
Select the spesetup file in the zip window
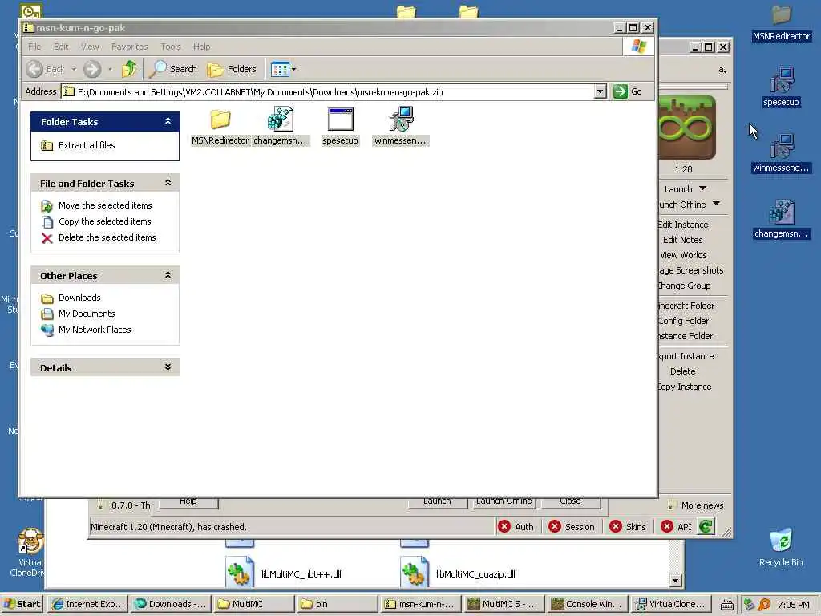(340, 126)
